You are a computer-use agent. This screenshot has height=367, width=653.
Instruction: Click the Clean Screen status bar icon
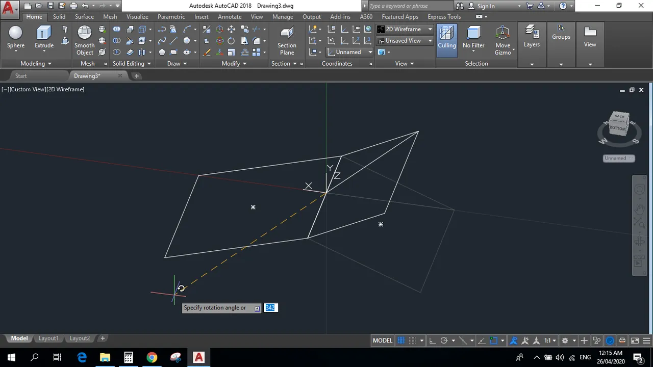pyautogui.click(x=635, y=340)
